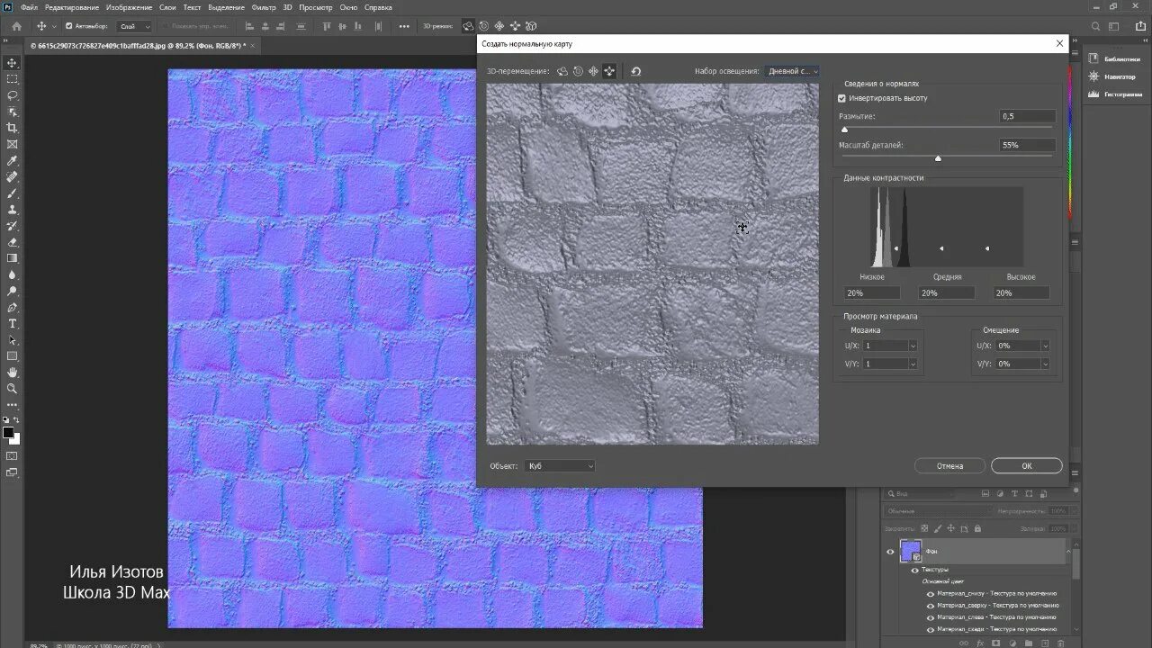Open the Файл menu
1152x648 pixels.
(29, 7)
